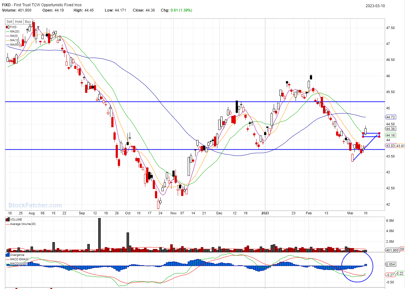The height and width of the screenshot is (289, 405).
Task: Click the 401,900 volume tag on axis
Action: click(393, 250)
